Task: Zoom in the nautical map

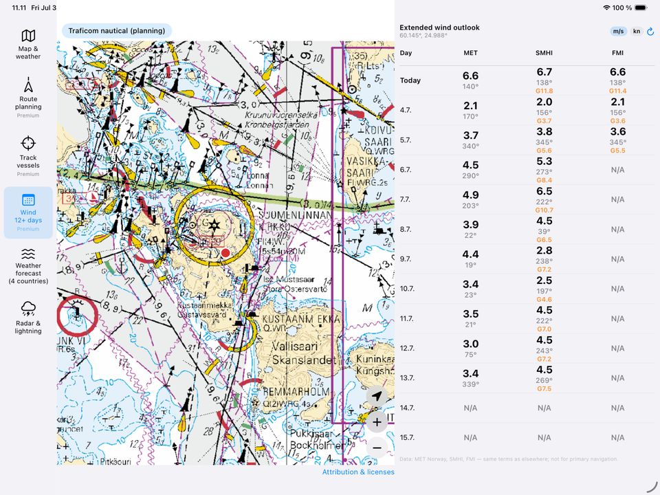Action: [377, 422]
